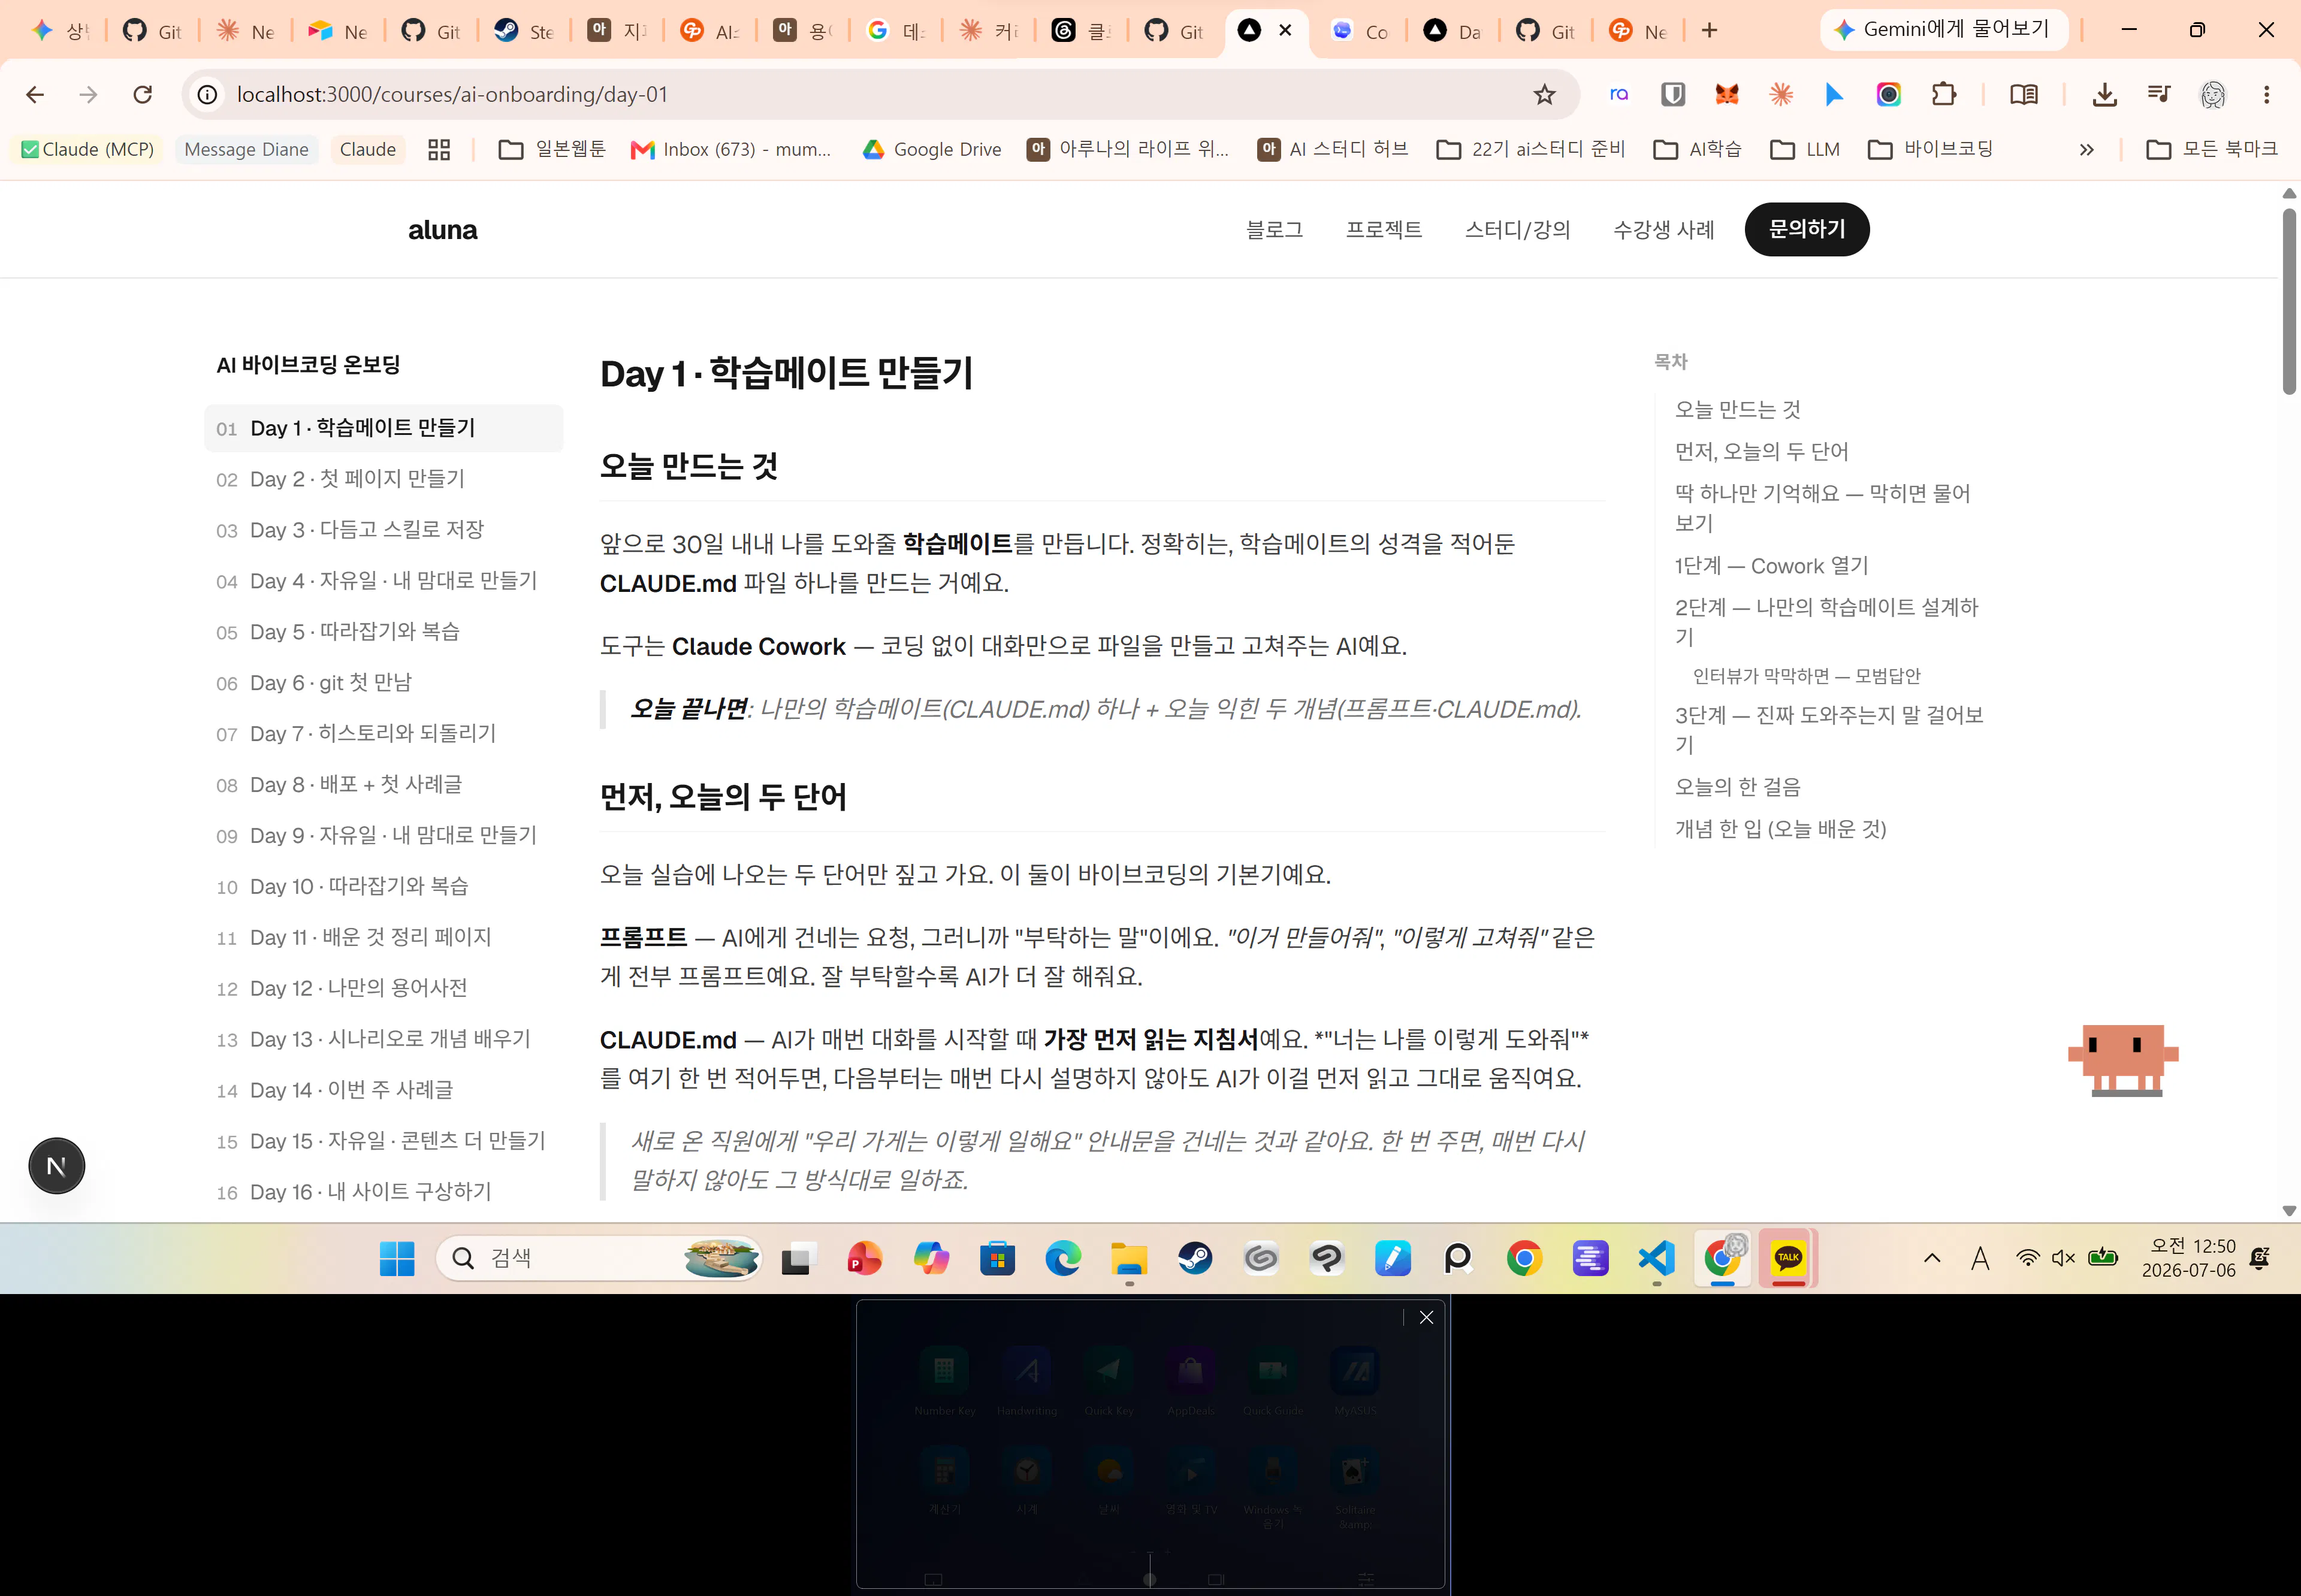Open 프로젝트 in the site navigation

coord(1383,229)
